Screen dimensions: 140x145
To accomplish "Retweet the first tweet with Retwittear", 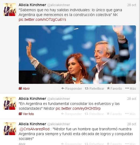I will tap(94, 88).
